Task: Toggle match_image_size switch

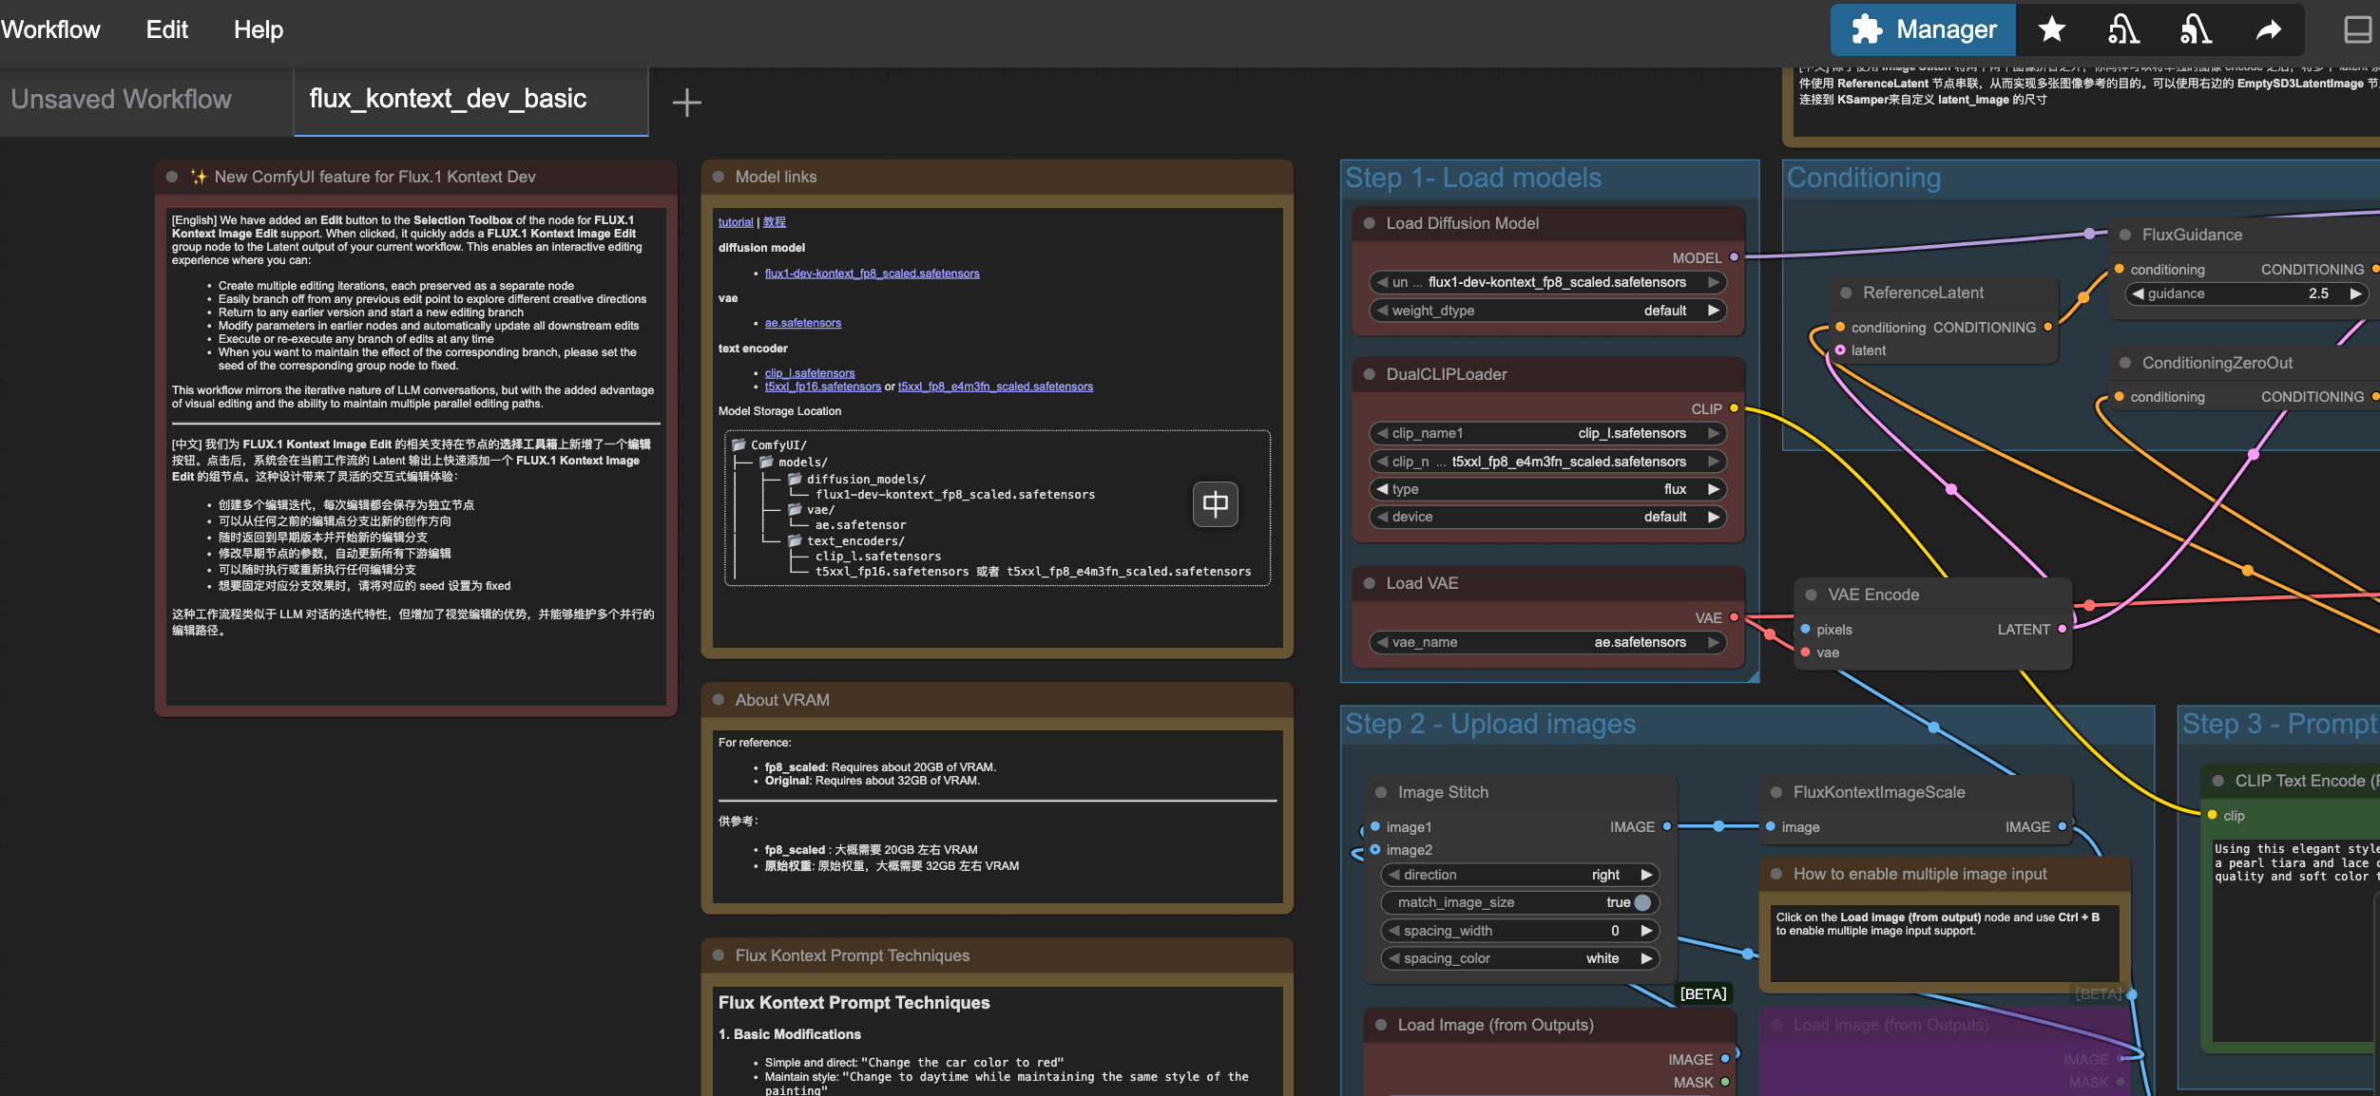Action: pos(1641,902)
